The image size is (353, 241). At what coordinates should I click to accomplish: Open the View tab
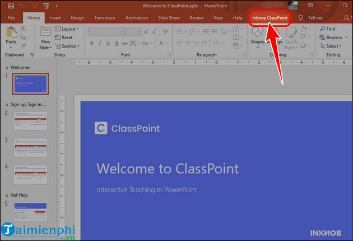point(218,18)
